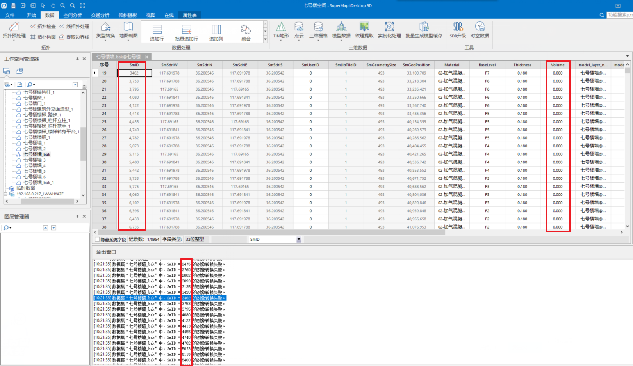Click the attribute table horizontal scrollbar
The width and height of the screenshot is (633, 366).
pyautogui.click(x=272, y=232)
